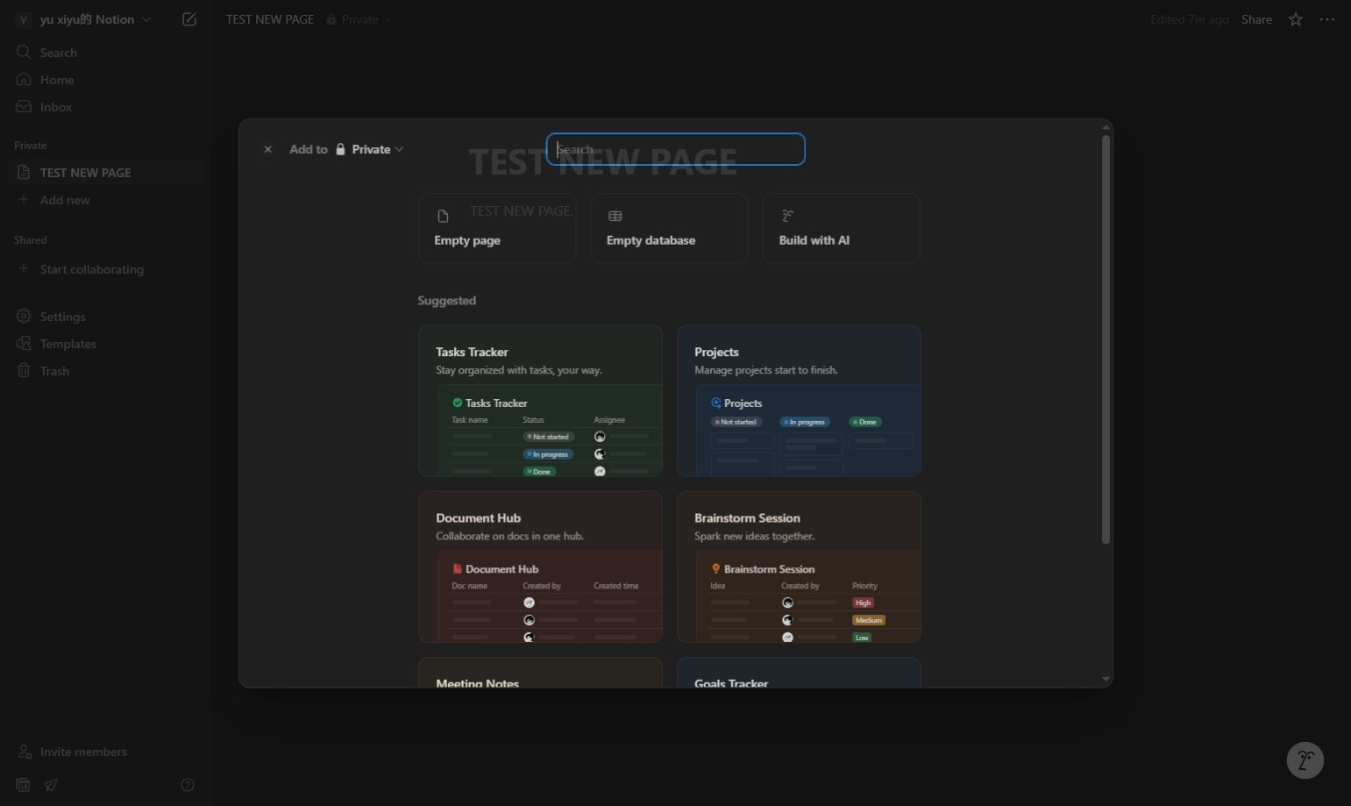Viewport: 1351px width, 806px height.
Task: Click the scrollbar down arrow
Action: click(1106, 679)
